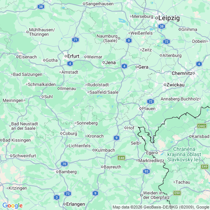The width and height of the screenshot is (210, 210).
Task: Click the Hof town marker
Action: 126,128
